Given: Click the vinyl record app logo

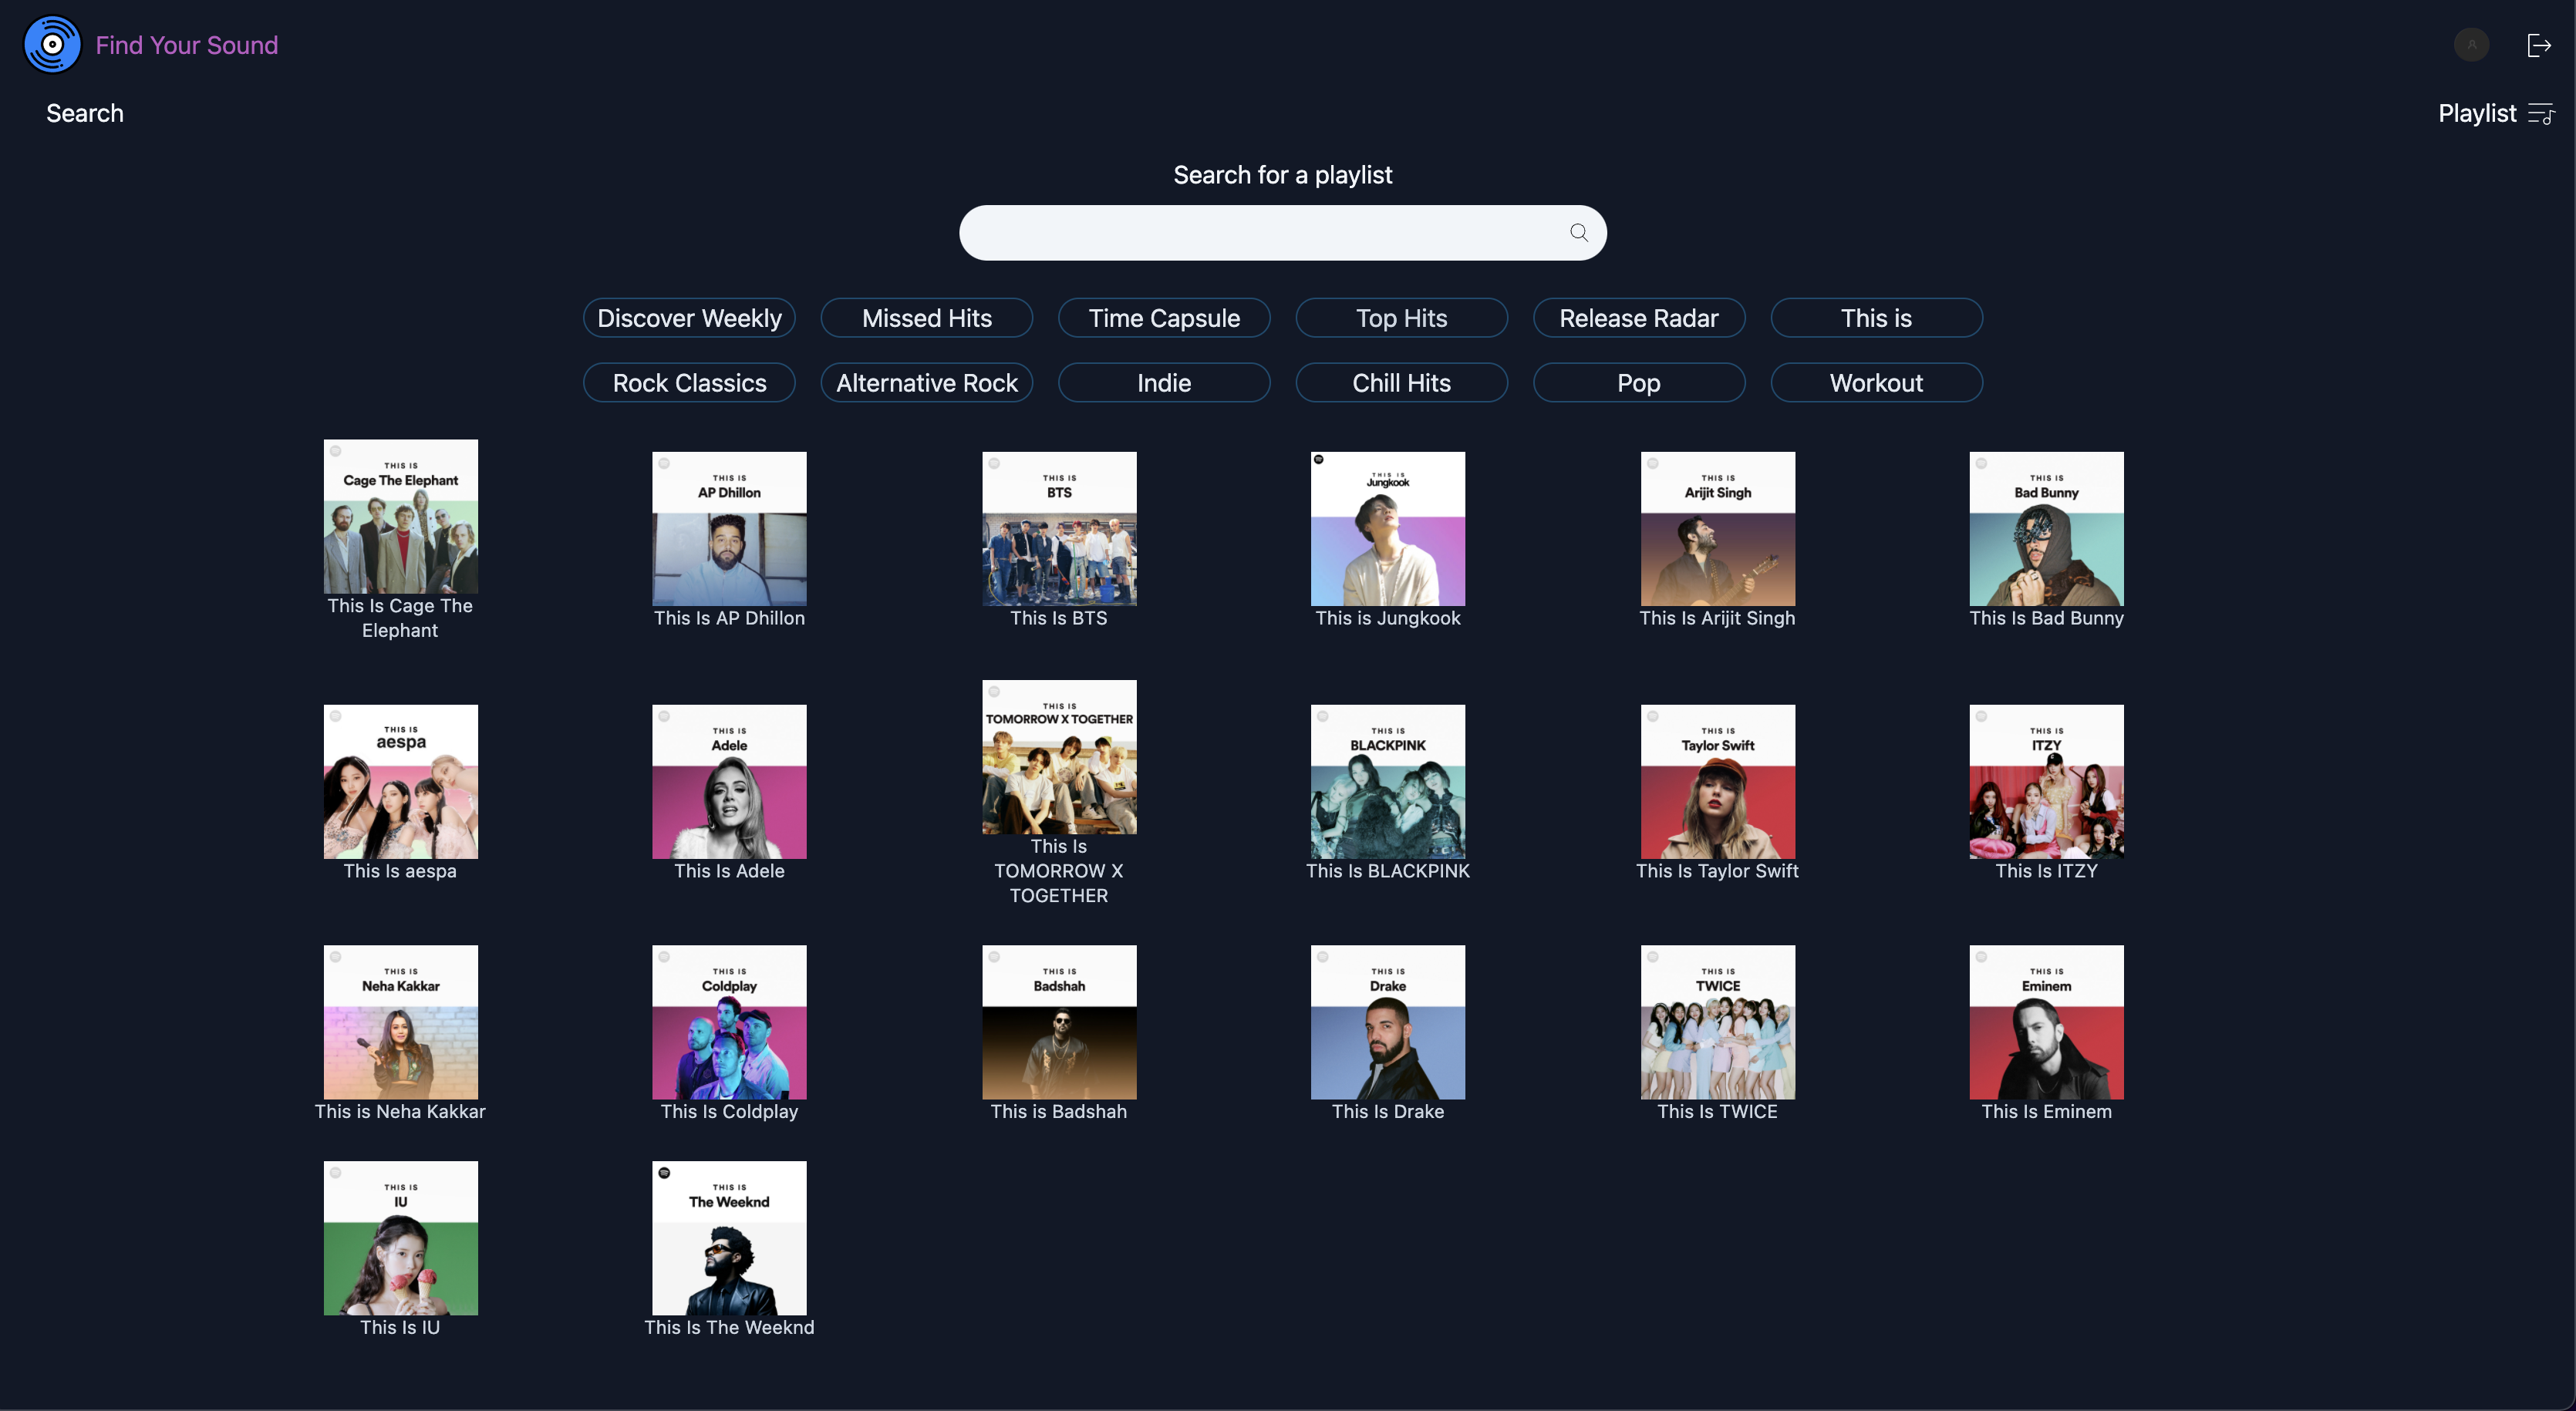Looking at the screenshot, I should [52, 45].
